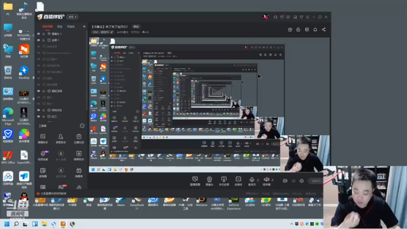This screenshot has width=407, height=229.
Task: Toggle the lock on 全屏 1 source
Action: pyautogui.click(x=44, y=40)
